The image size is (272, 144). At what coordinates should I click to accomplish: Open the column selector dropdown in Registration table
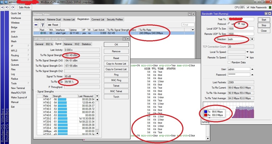193,30
